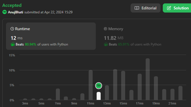
Task: Click the bar above the 13ms label
Action: click(x=107, y=93)
